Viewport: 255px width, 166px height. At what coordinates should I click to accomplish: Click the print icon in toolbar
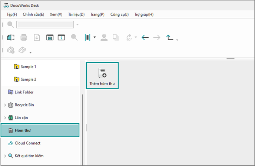[24, 37]
